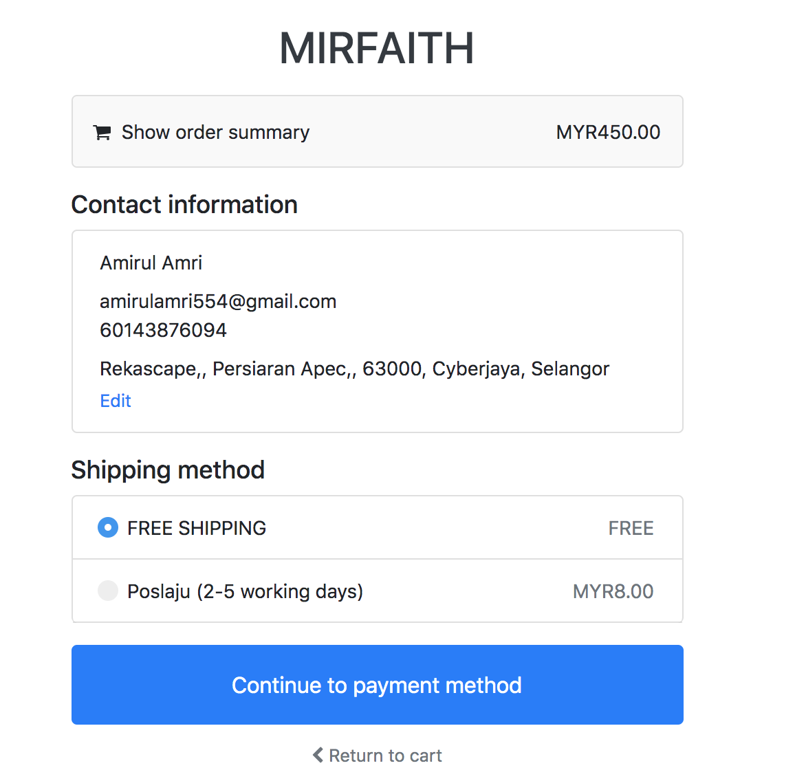Continue to payment method
806x781 pixels.
[x=378, y=685]
